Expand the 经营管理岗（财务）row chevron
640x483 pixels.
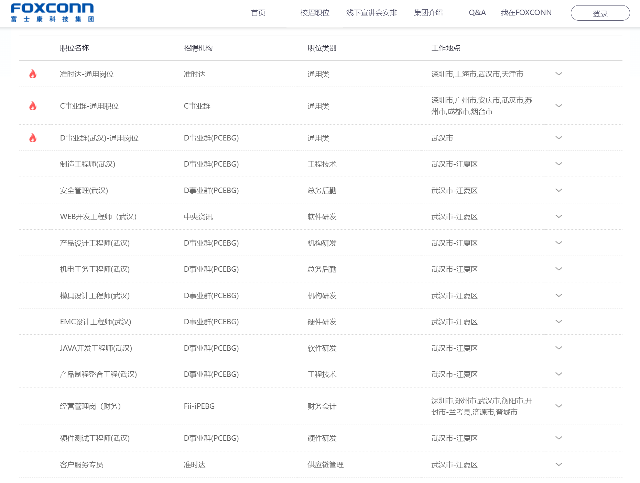[x=559, y=406]
